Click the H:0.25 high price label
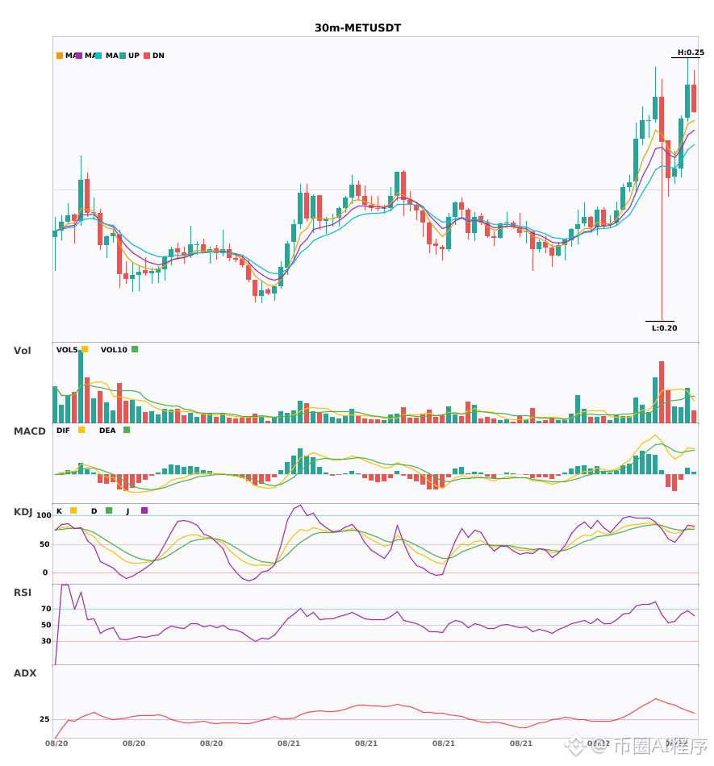Screen dimensions: 714x766 coord(691,52)
